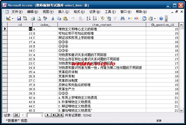186x125 pixels.
Task: Click cell A.形而上学唯物主义物质观
Action: (x=102, y=98)
